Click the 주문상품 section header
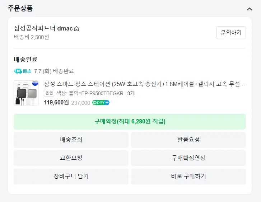This screenshot has height=202, width=261. (x=20, y=8)
